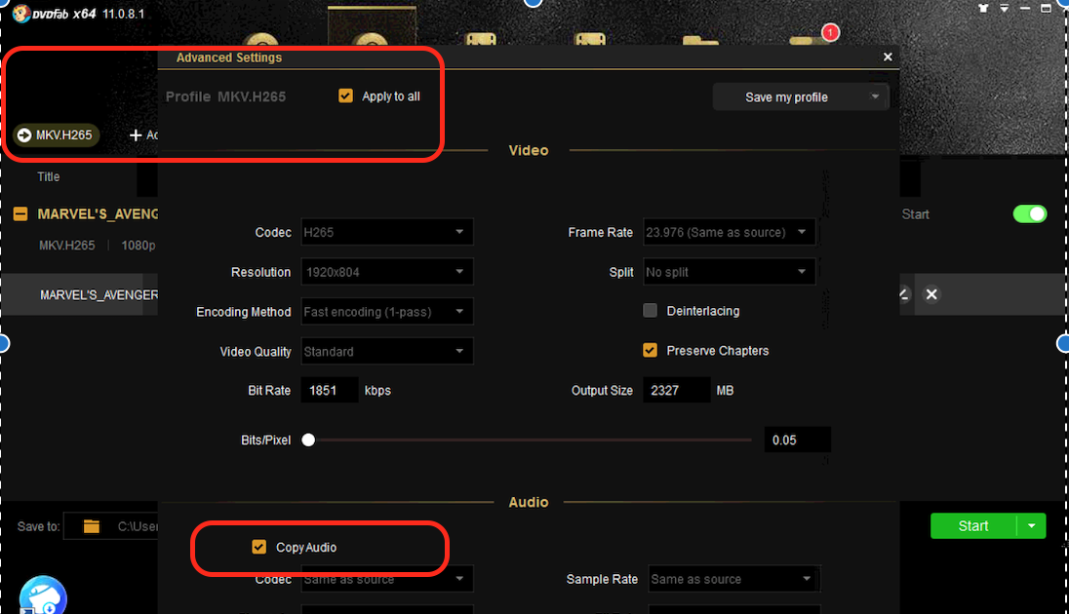The height and width of the screenshot is (614, 1069).
Task: Open the cloud download desktop icon
Action: [x=43, y=596]
